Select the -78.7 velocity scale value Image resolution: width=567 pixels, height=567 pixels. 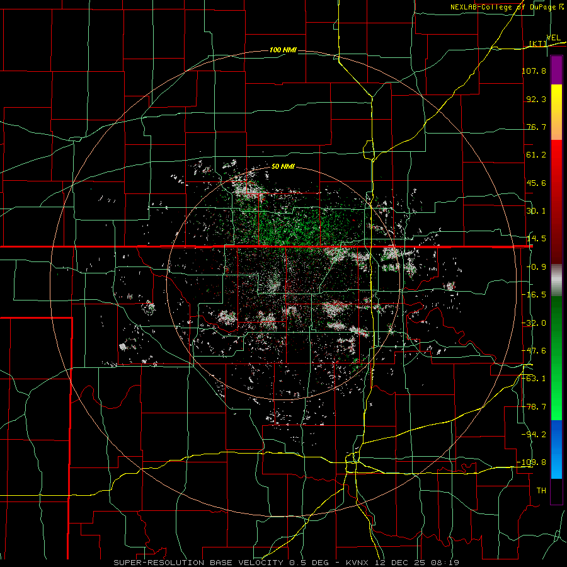[x=534, y=407]
